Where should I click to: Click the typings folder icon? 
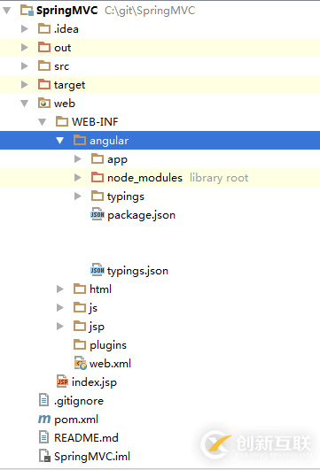[x=98, y=196]
